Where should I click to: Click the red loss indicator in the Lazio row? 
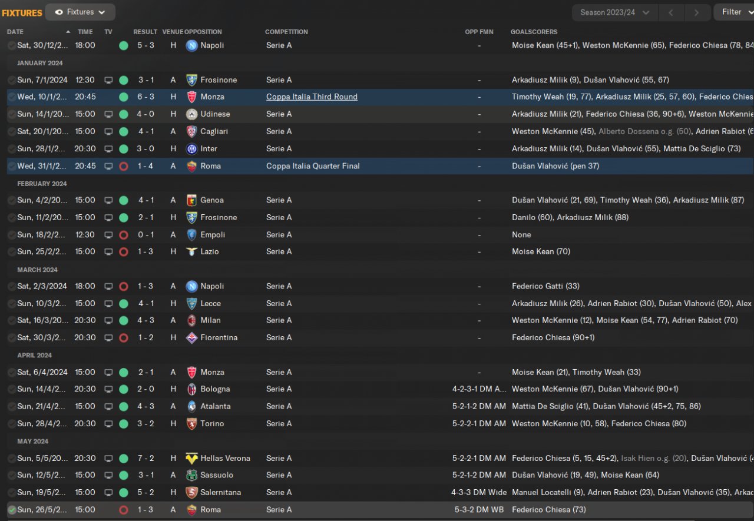(x=124, y=252)
